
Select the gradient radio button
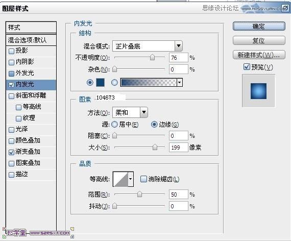(114, 82)
